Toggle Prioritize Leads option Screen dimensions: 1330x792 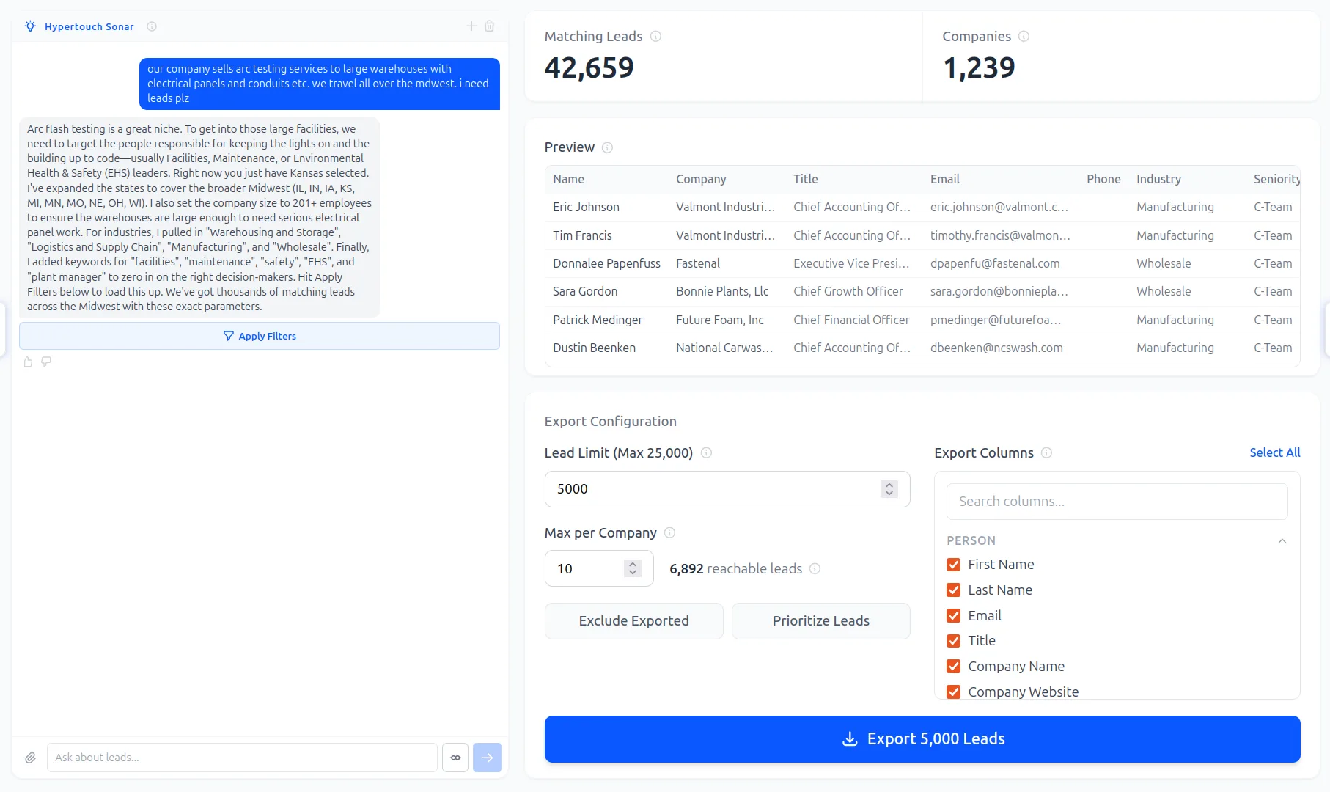click(820, 621)
